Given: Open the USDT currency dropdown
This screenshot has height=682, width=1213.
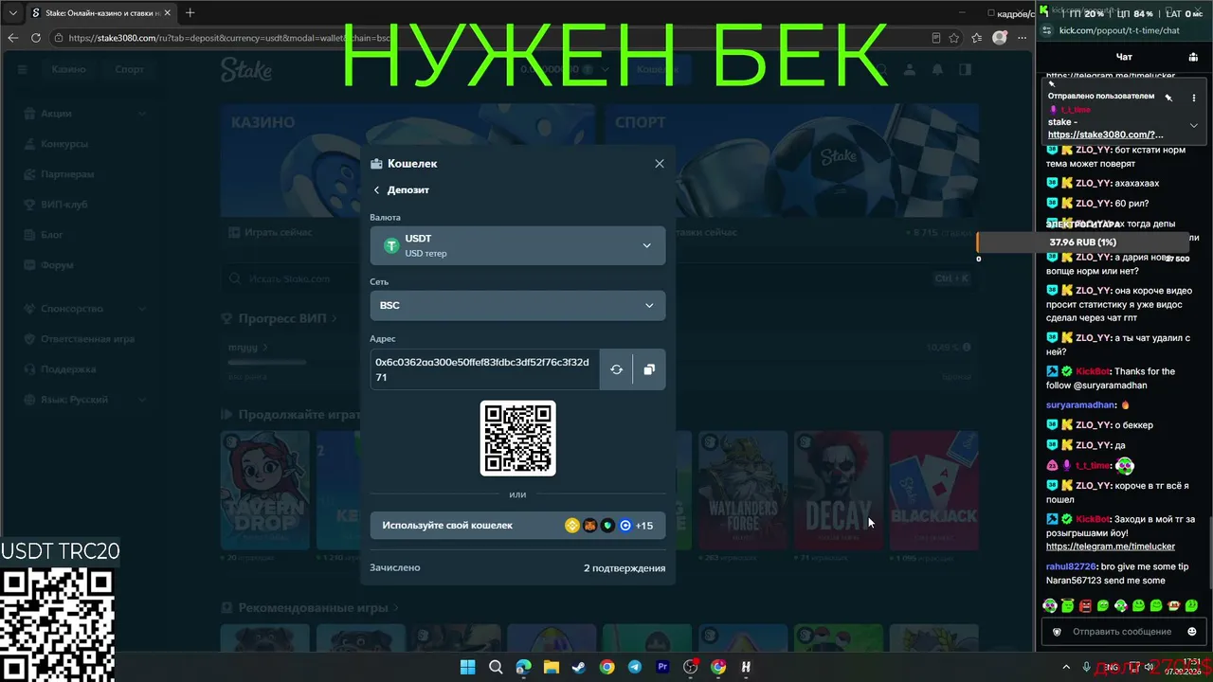Looking at the screenshot, I should (517, 246).
